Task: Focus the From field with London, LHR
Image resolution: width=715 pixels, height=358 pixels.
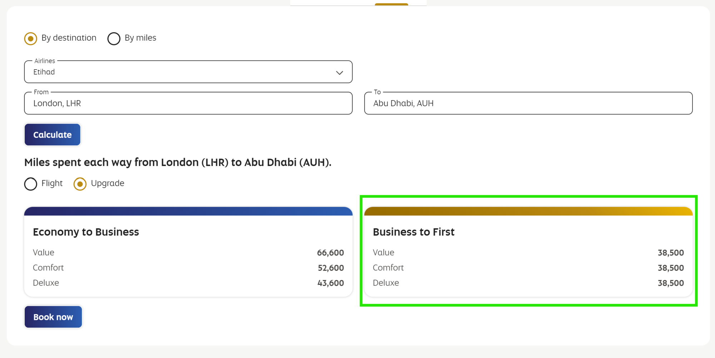Action: (188, 104)
